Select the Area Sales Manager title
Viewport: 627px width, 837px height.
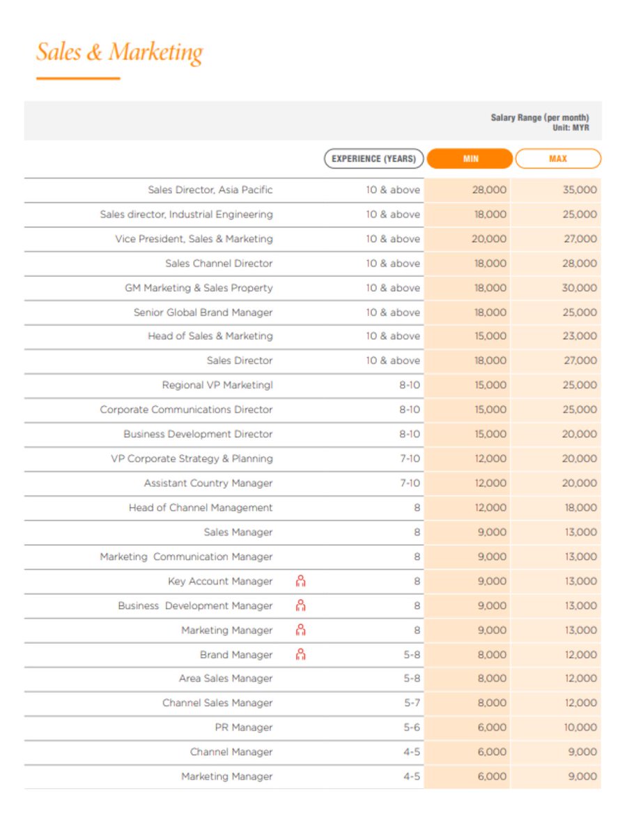coord(226,678)
